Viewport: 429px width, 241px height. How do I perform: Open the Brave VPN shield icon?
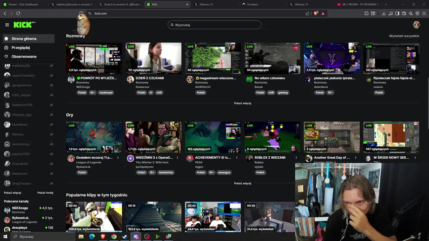pyautogui.click(x=417, y=13)
